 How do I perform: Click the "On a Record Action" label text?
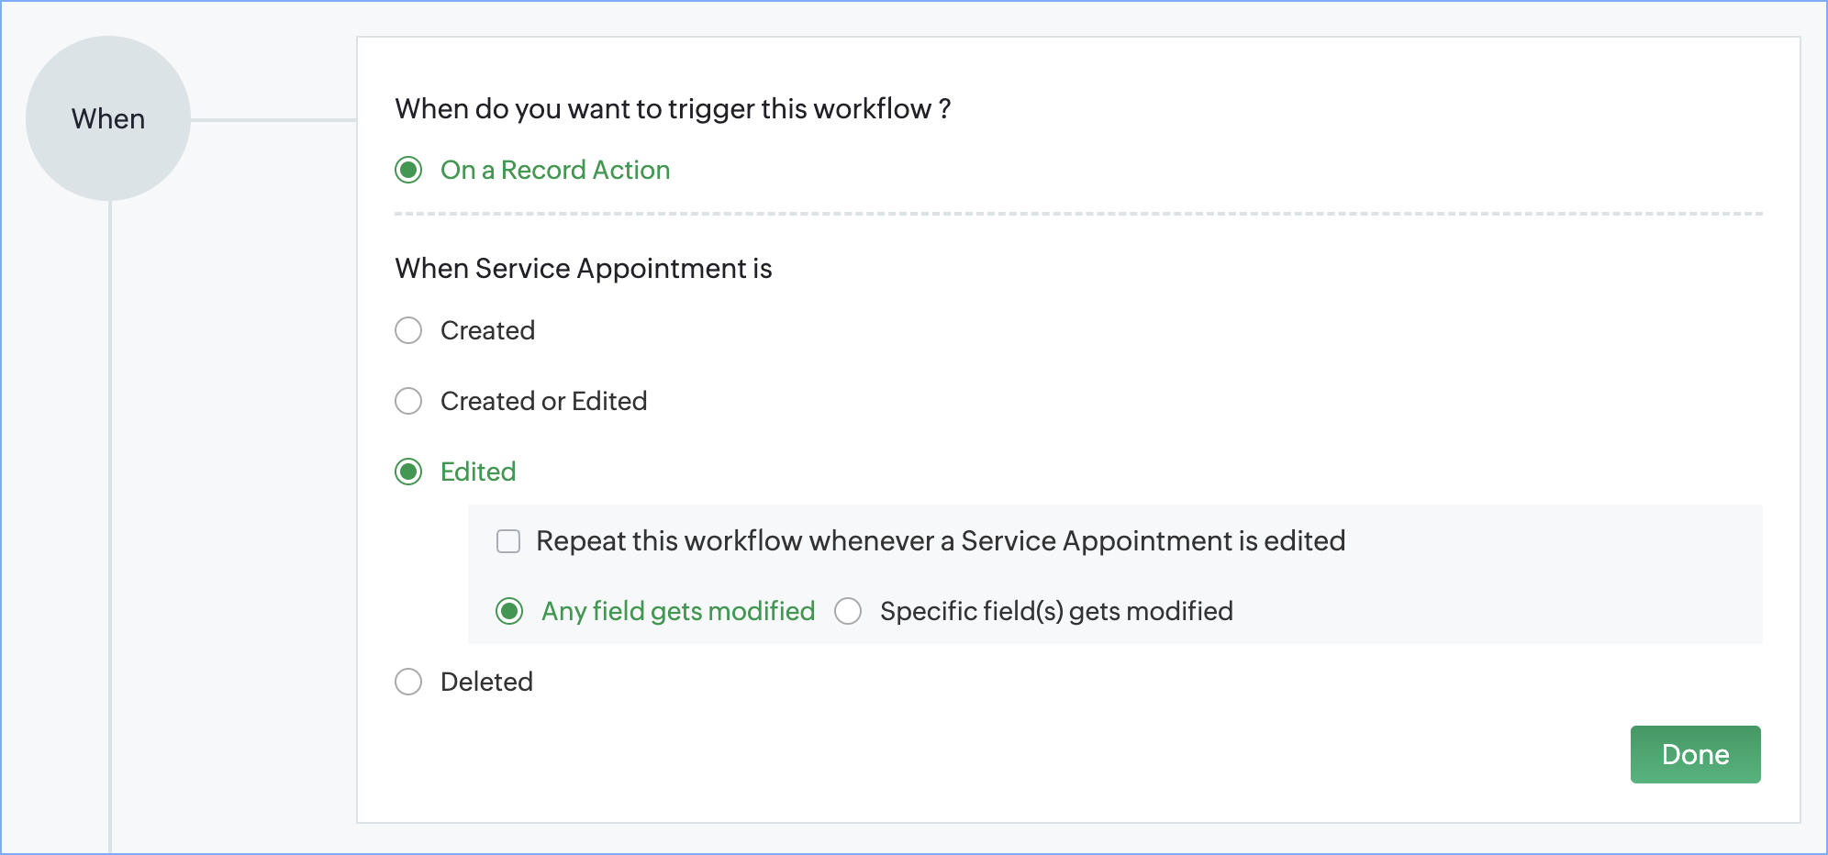(x=555, y=170)
